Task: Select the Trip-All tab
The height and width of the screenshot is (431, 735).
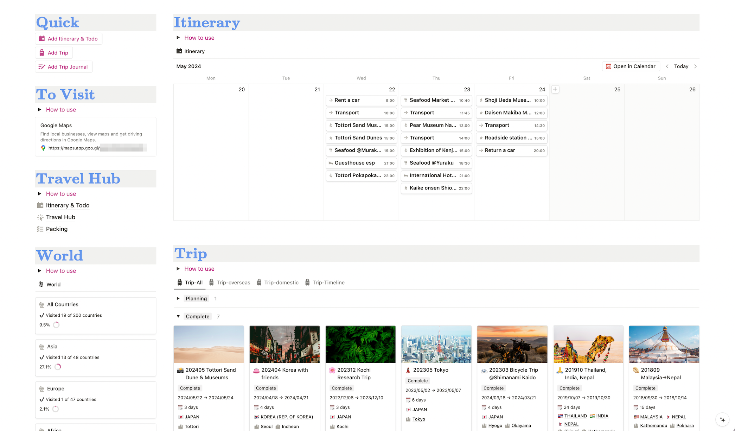Action: 190,283
